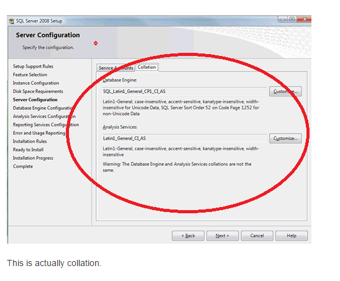Cancel the SQL Server setup
The width and height of the screenshot is (340, 281).
coord(257,236)
